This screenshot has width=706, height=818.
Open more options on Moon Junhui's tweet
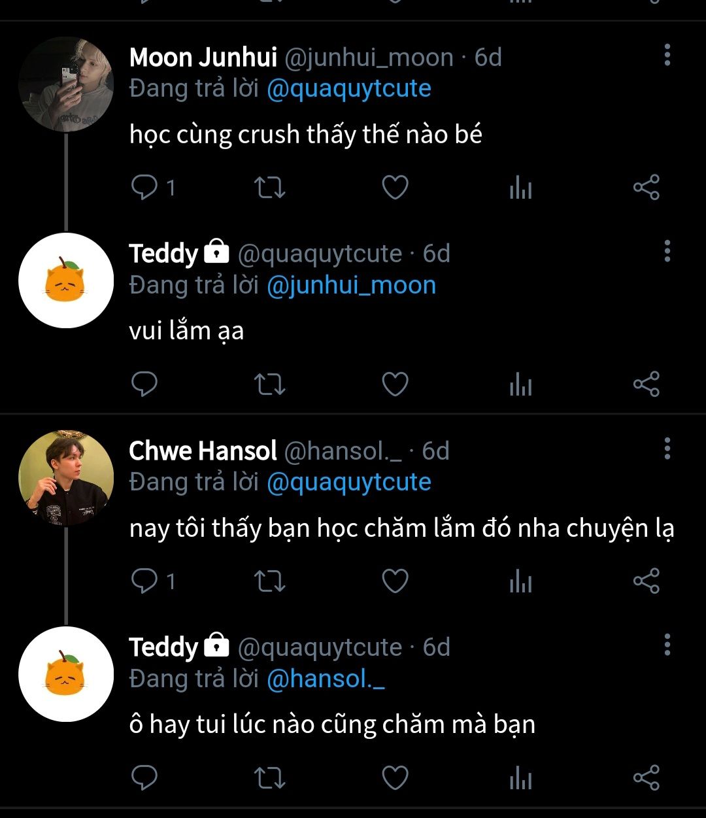click(667, 56)
